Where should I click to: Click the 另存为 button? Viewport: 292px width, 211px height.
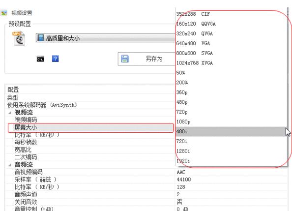(x=146, y=59)
